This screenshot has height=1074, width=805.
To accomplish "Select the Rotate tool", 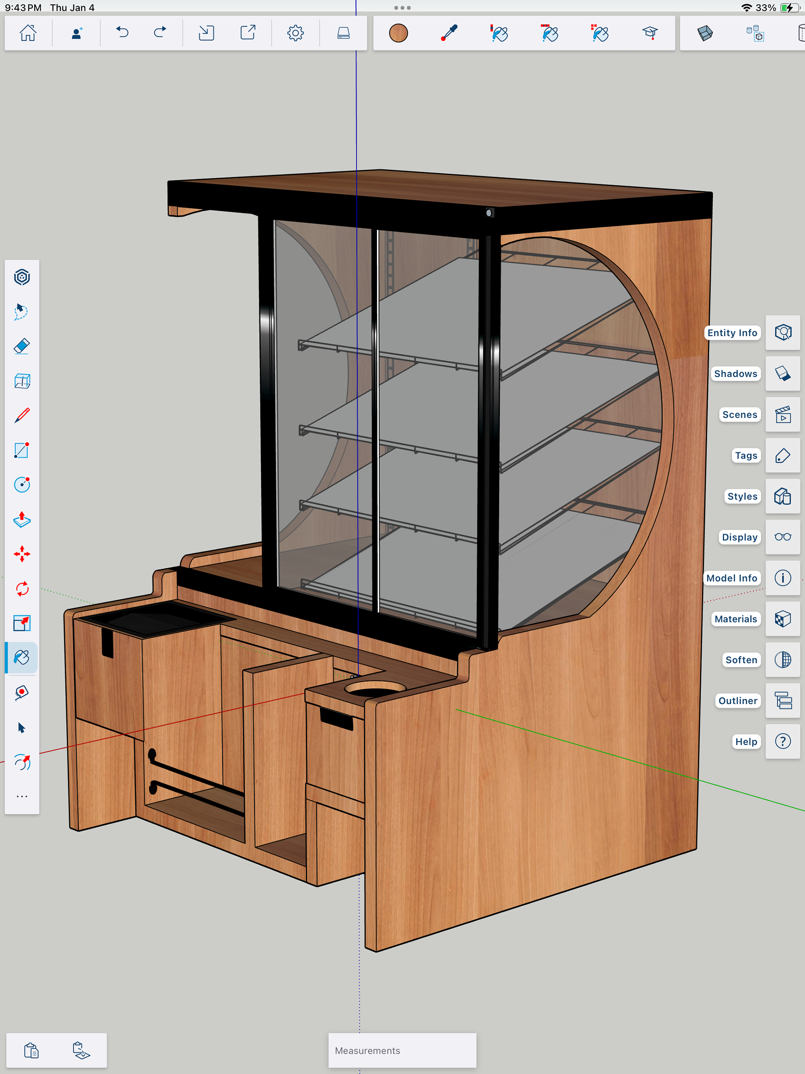I will [22, 588].
